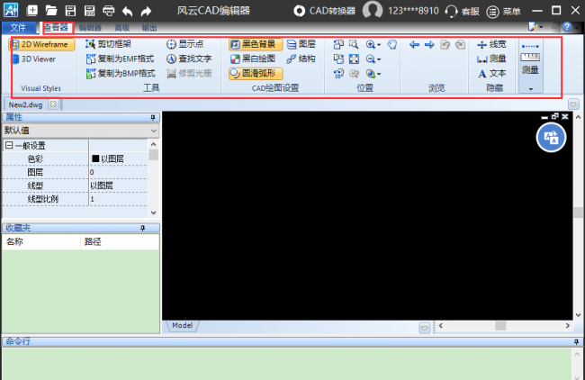Screen dimensions: 585x380
Task: Toggle 测量 in the 隐藏 group
Action: click(491, 59)
